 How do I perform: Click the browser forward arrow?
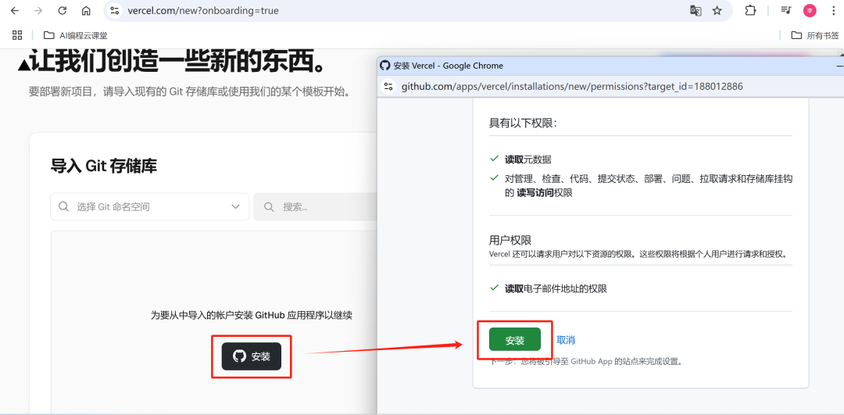pyautogui.click(x=38, y=11)
